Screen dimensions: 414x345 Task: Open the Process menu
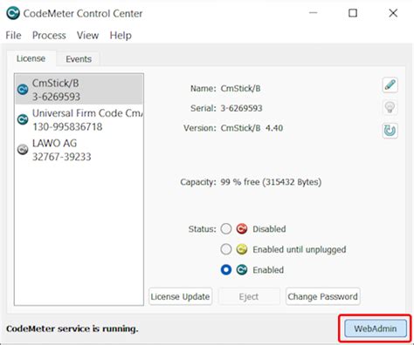49,36
